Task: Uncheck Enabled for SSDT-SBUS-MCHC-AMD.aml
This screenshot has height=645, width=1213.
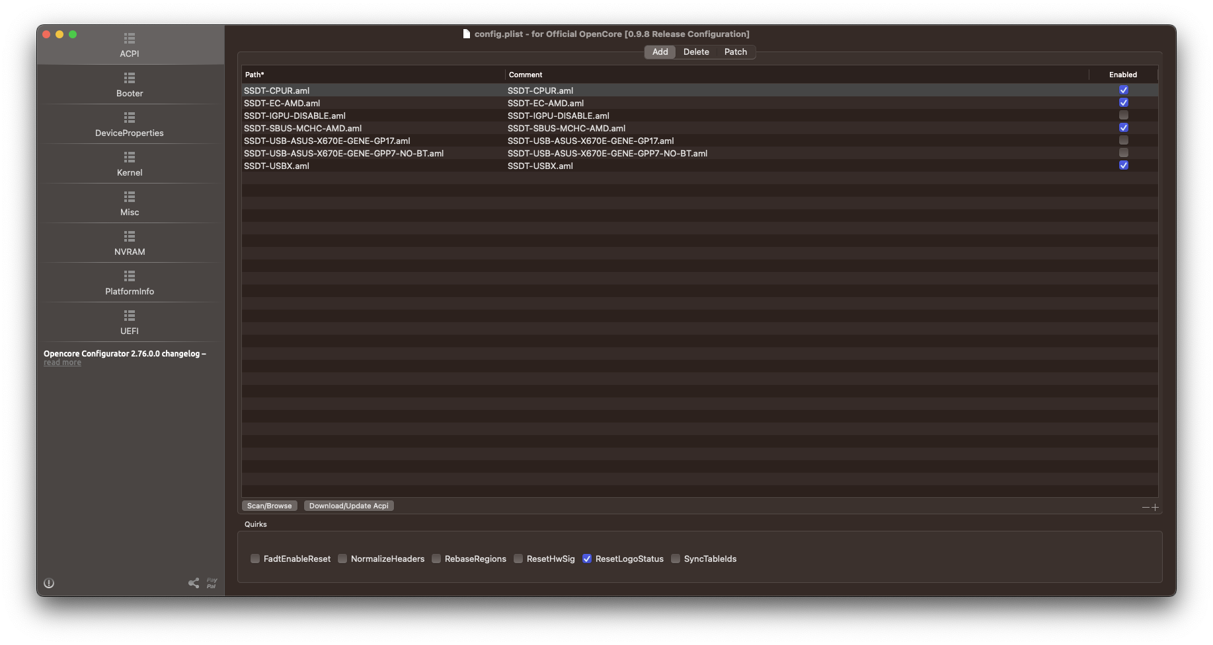Action: (1124, 127)
